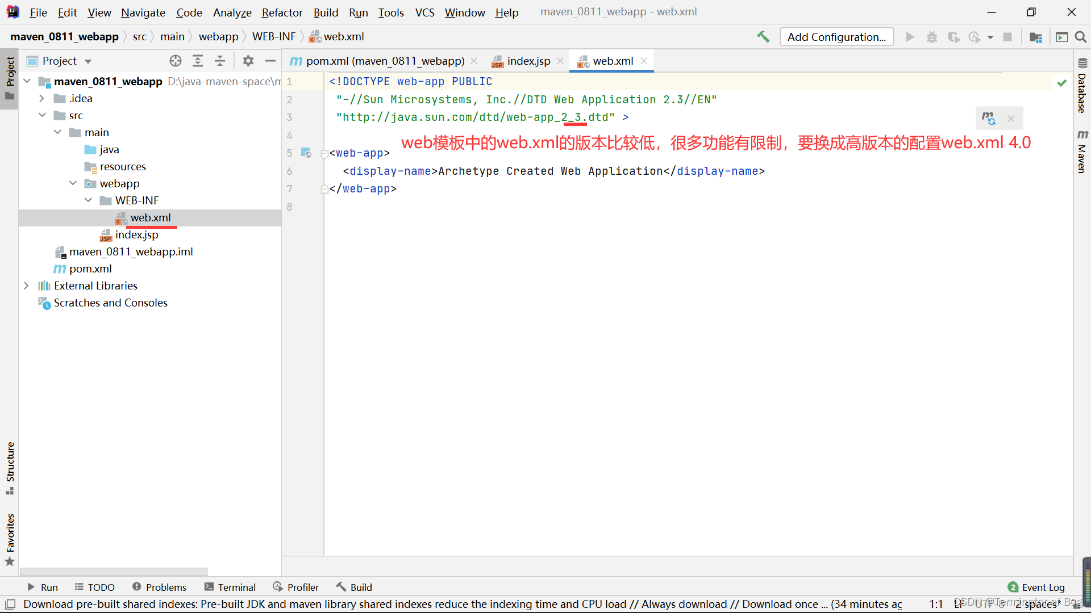Click Add Configuration button
Screen dimensions: 1091x613
[x=836, y=37]
